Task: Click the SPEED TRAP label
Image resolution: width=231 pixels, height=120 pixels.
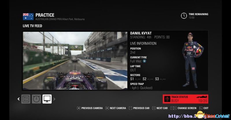Action: (x=137, y=84)
